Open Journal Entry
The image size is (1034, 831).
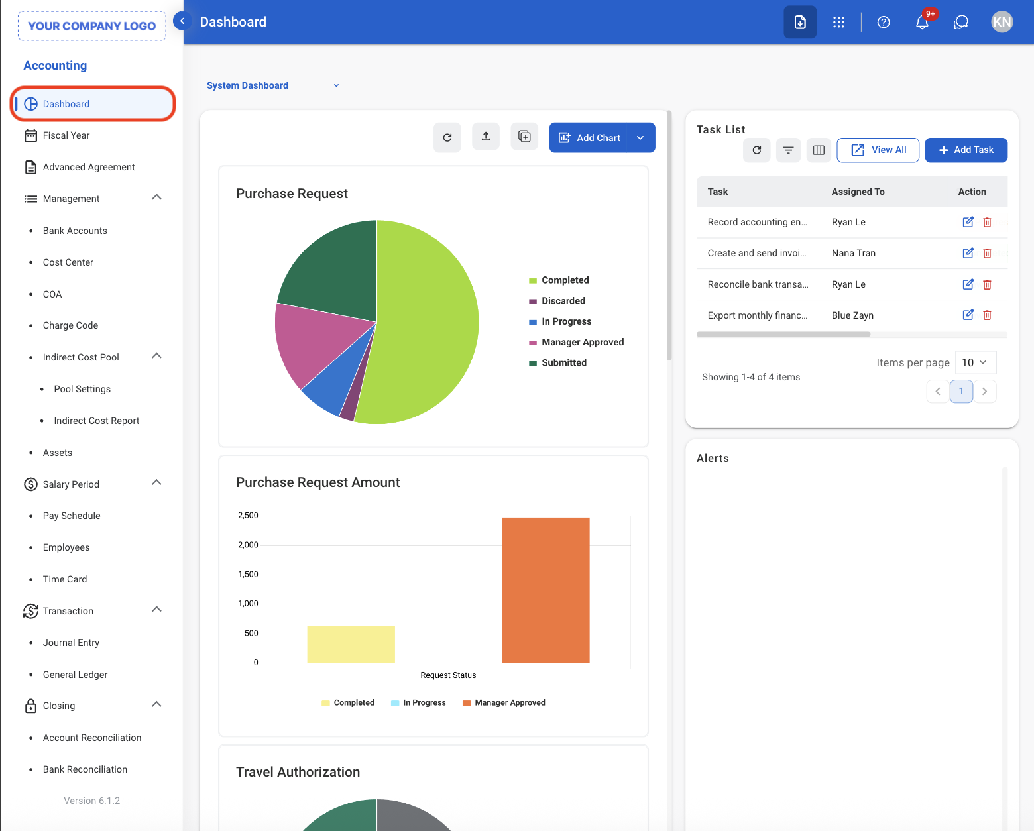pyautogui.click(x=72, y=643)
